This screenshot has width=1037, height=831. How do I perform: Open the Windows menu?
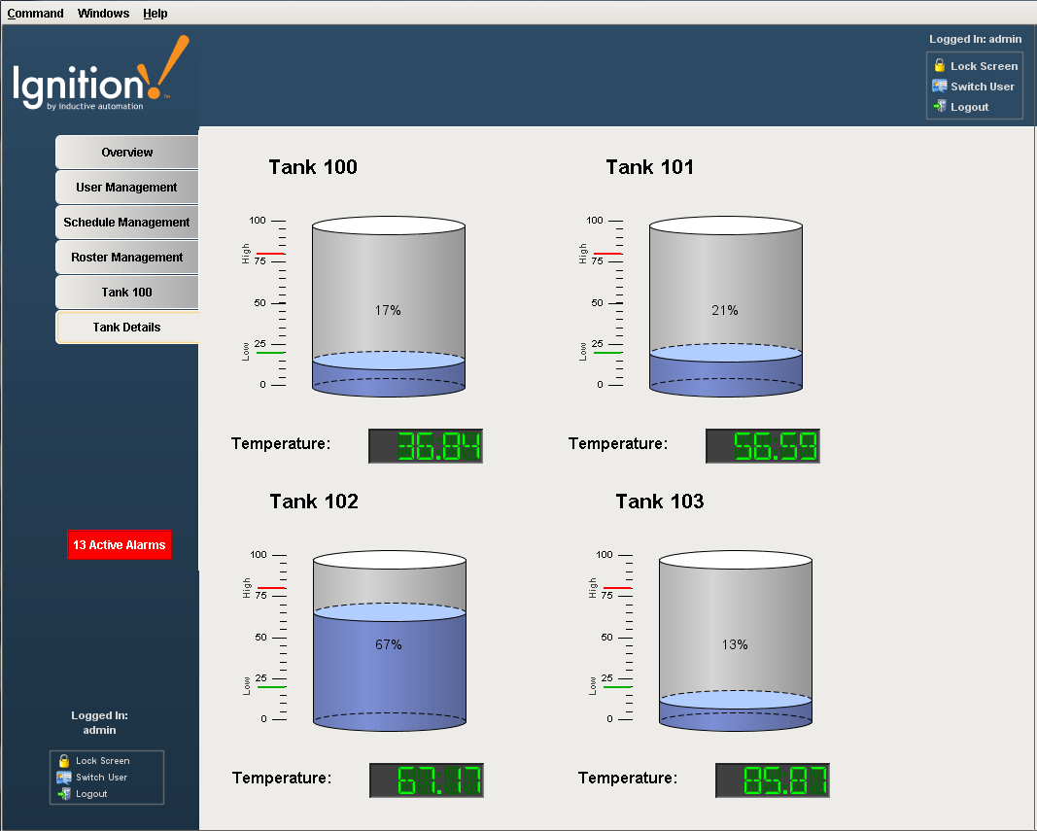pos(102,13)
